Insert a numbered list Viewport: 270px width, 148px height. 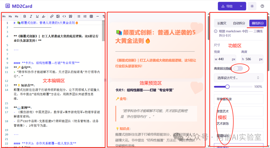tap(85, 16)
